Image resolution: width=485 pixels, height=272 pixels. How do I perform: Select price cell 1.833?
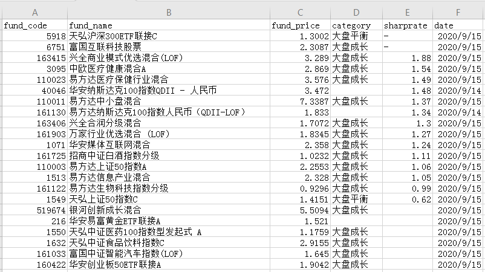300,112
